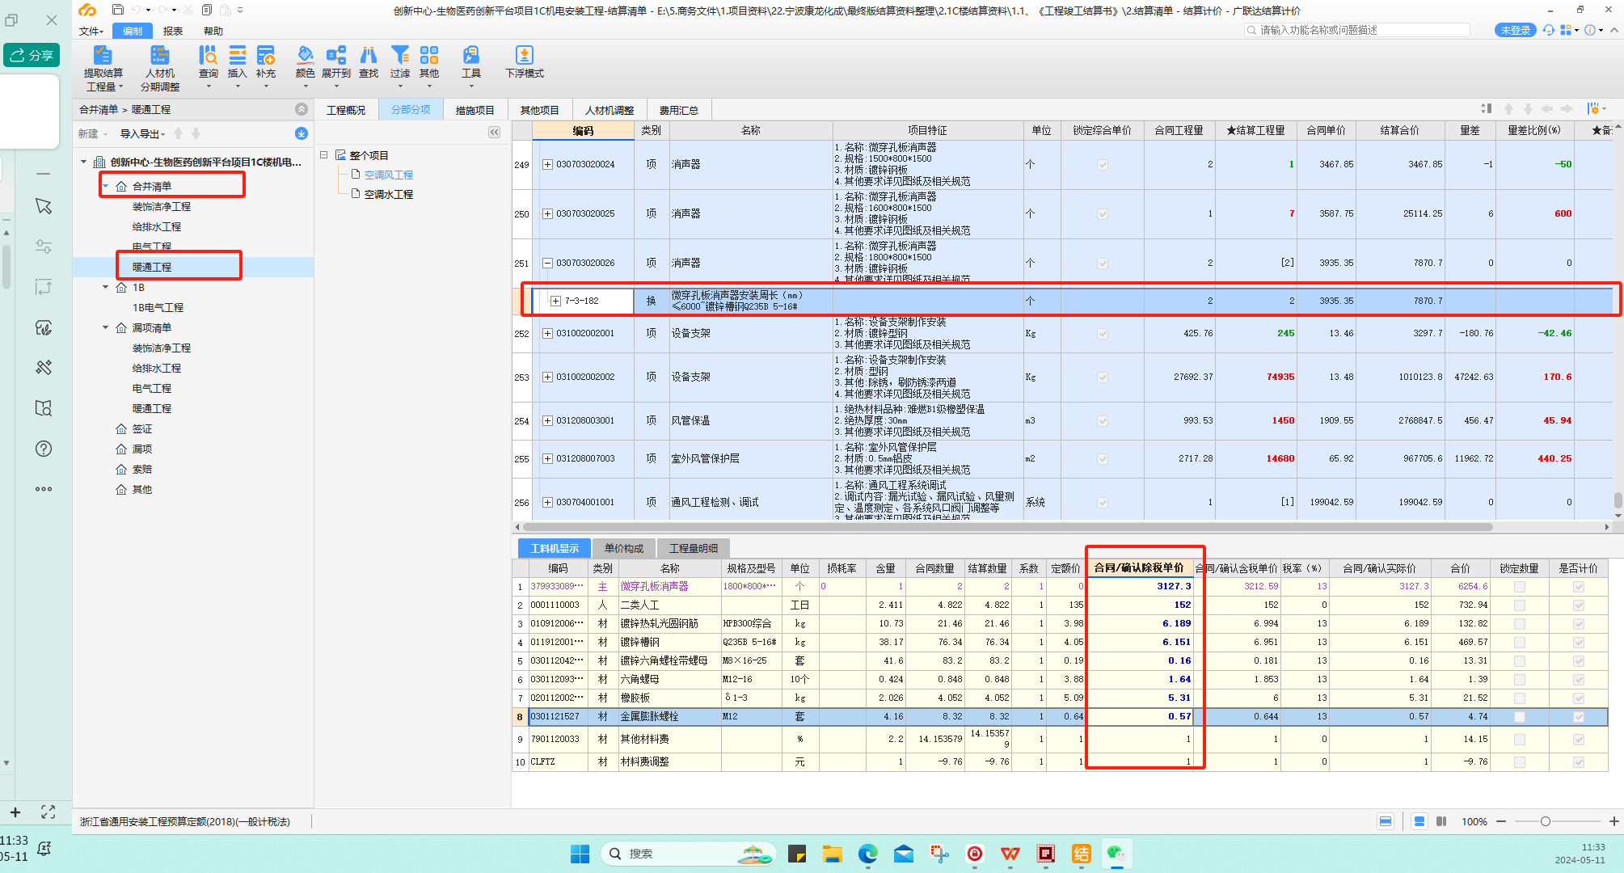Open the 帮助 menu
This screenshot has height=873, width=1624.
pyautogui.click(x=213, y=31)
